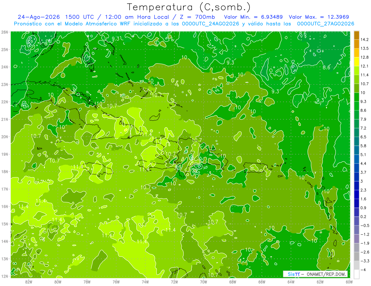The width and height of the screenshot is (371, 286).
Task: Click the validity stamp "0000UTC_27AGO2026"
Action: click(x=325, y=24)
